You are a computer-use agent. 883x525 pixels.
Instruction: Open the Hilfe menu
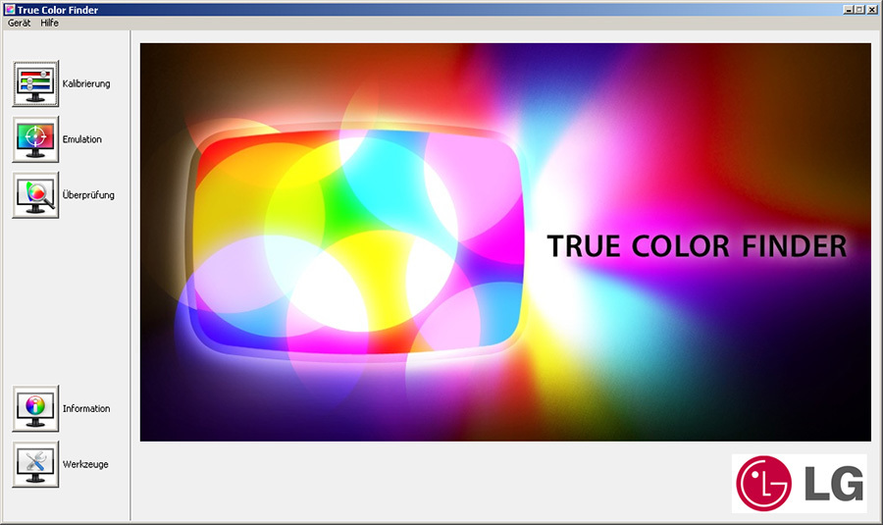[50, 24]
